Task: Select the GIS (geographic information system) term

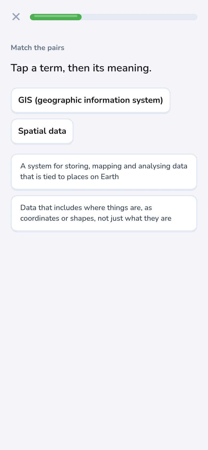Action: (x=91, y=101)
